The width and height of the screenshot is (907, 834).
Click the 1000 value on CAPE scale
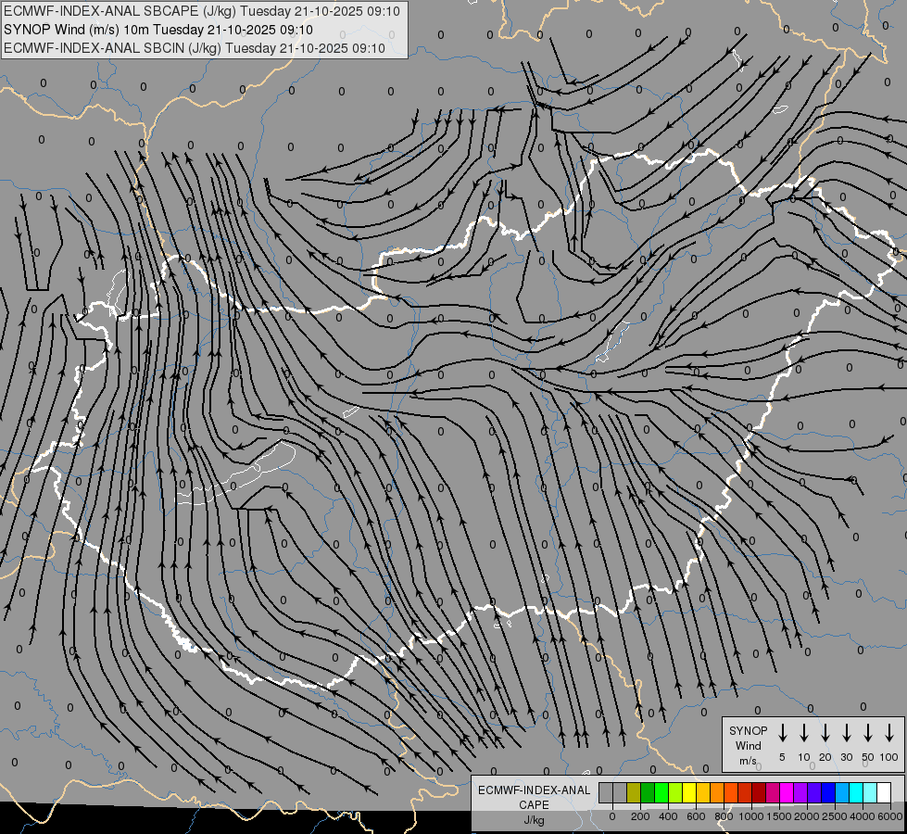[751, 816]
